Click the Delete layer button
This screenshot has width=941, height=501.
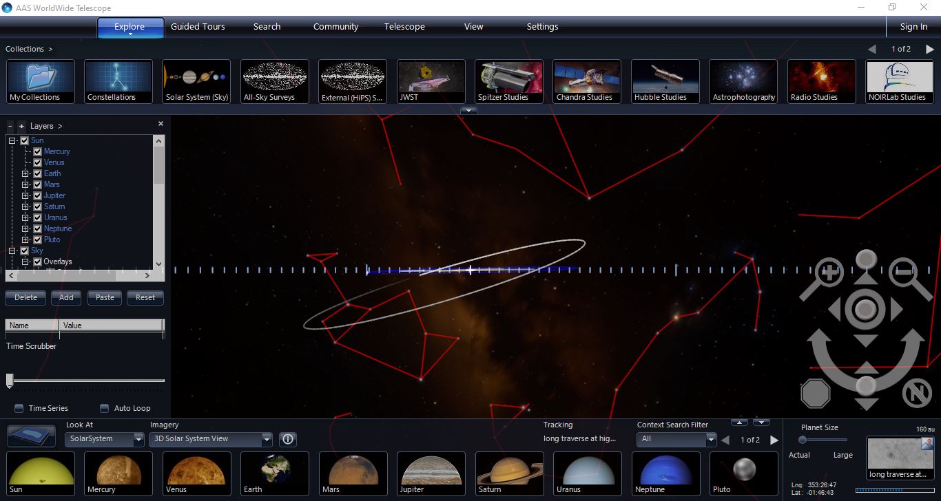pos(26,298)
